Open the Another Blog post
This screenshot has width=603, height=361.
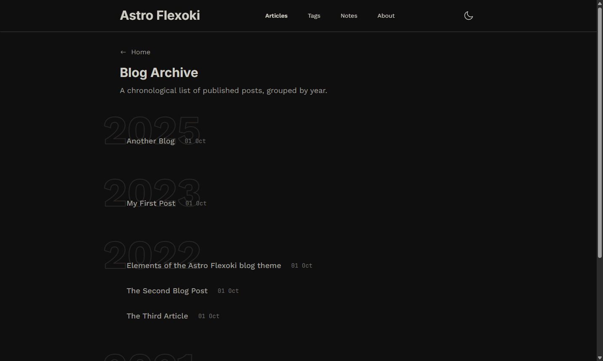pos(151,141)
